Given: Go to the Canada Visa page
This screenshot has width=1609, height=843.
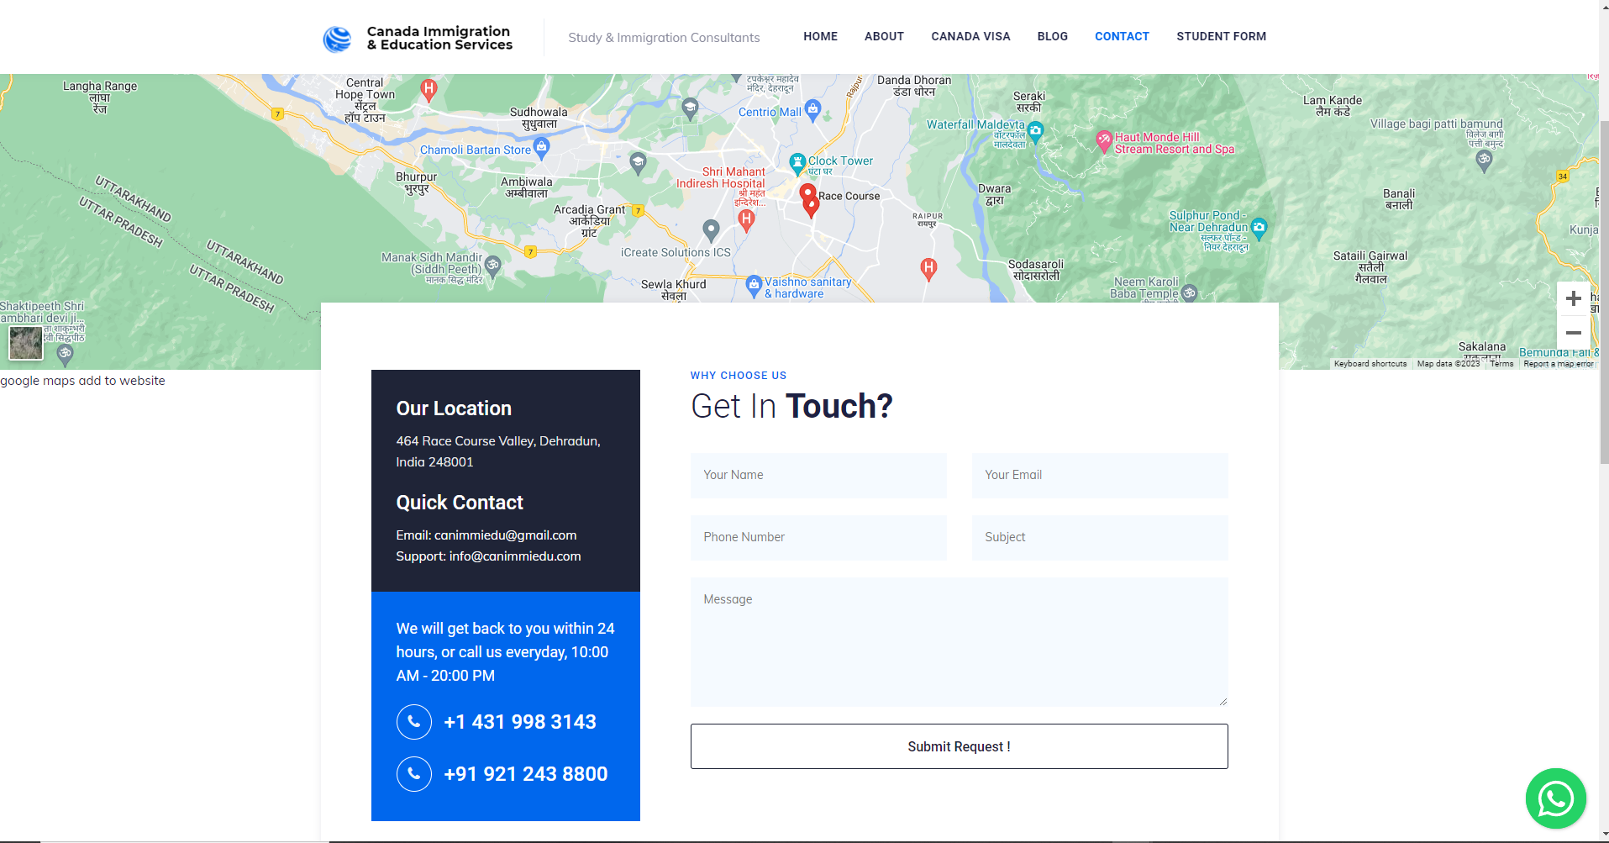Looking at the screenshot, I should (x=970, y=36).
